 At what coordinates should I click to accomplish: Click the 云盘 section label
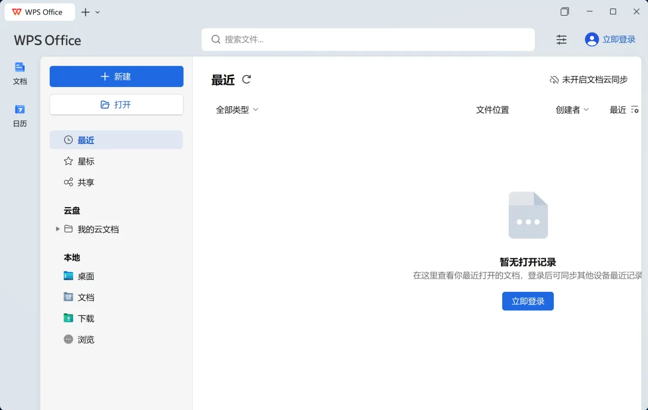pyautogui.click(x=72, y=211)
